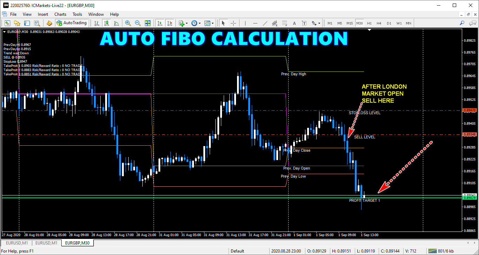The image size is (479, 255).
Task: Select the Prev. Day High label
Action: tap(294, 74)
